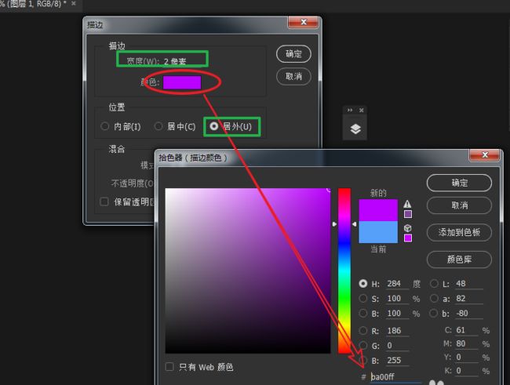Select the 内部(I) position radio button

coord(104,125)
